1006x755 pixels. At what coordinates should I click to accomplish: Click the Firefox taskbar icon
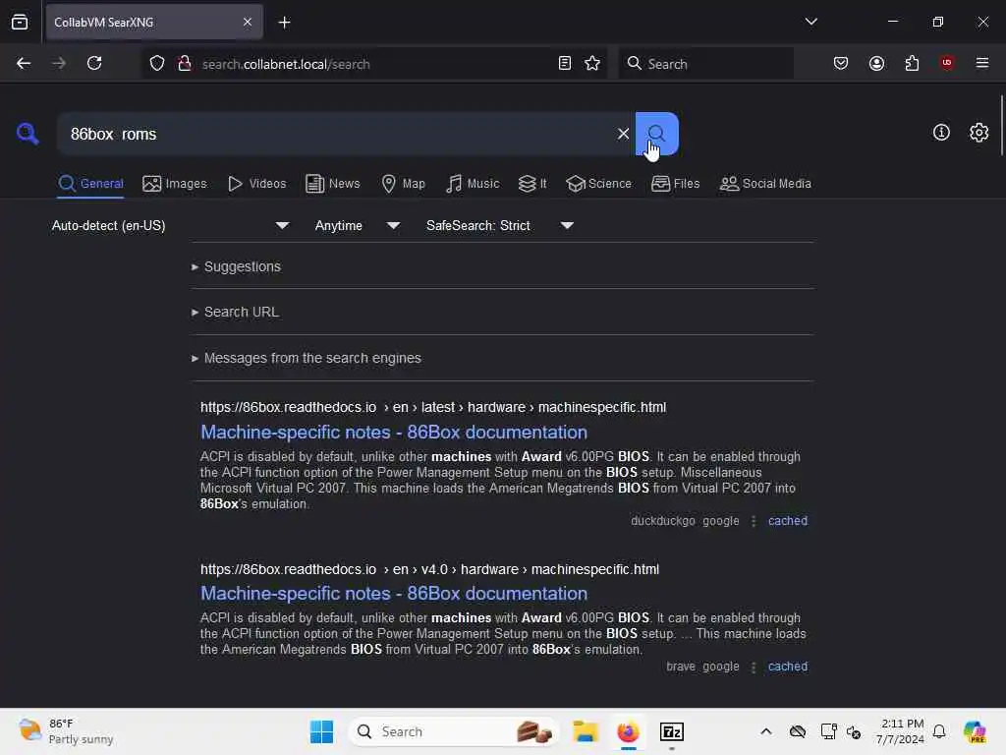click(x=628, y=731)
